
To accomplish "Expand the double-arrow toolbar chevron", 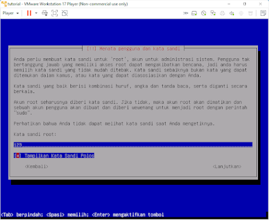I will tap(185, 13).
